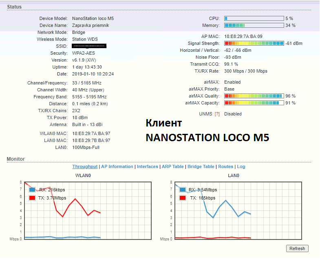The image size is (320, 266).
Task: Click the Refresh button
Action: [297, 248]
